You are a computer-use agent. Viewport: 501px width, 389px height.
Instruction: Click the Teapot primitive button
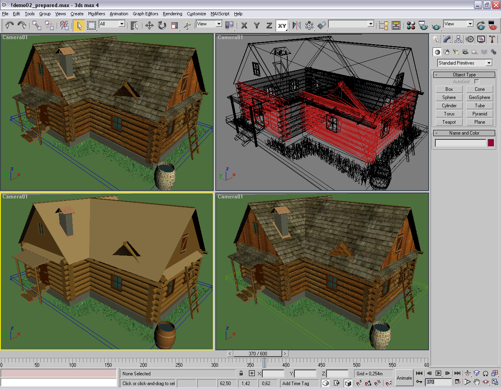449,122
